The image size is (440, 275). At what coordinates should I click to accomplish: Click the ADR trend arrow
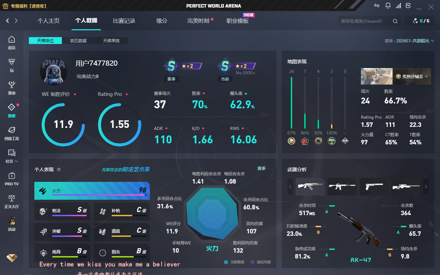tap(166, 129)
